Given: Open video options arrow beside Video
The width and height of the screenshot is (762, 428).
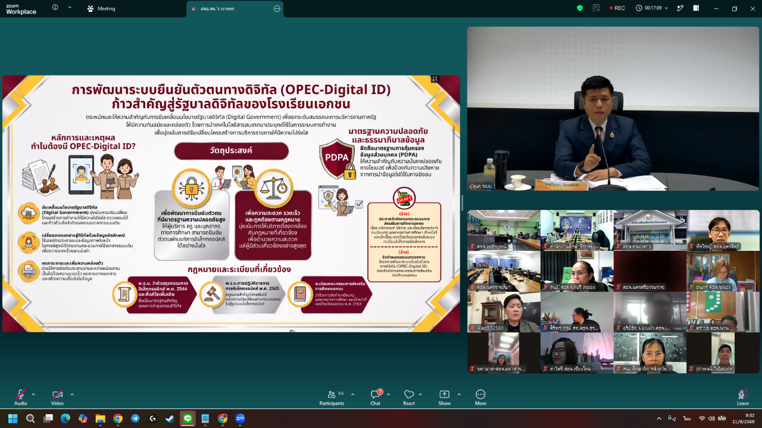Looking at the screenshot, I should coord(72,394).
